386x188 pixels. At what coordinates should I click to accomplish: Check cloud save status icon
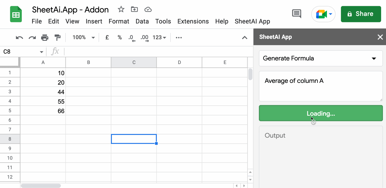pyautogui.click(x=148, y=9)
